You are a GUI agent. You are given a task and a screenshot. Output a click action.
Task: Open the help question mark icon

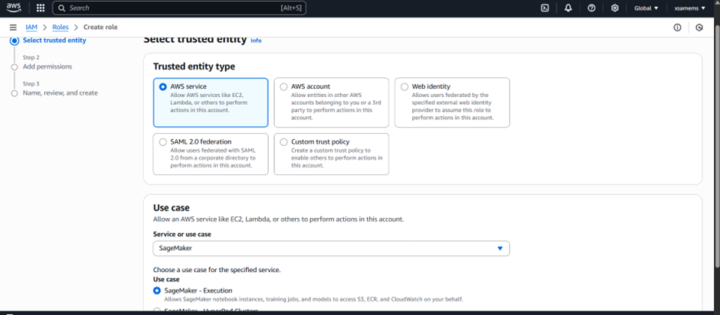[x=592, y=8]
